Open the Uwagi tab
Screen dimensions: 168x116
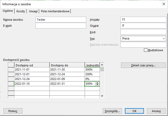(x=33, y=11)
